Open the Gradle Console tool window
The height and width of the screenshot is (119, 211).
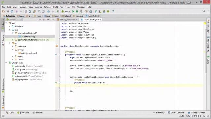pyautogui.click(x=176, y=113)
